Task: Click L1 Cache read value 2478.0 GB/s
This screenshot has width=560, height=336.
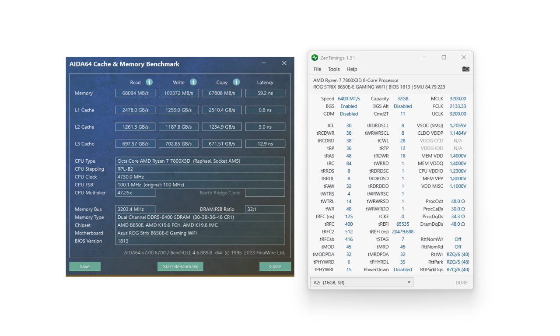Action: [135, 110]
